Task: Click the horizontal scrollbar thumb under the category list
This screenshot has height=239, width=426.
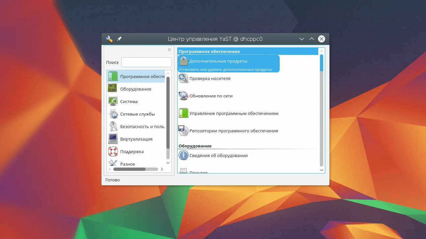Action: pyautogui.click(x=129, y=169)
